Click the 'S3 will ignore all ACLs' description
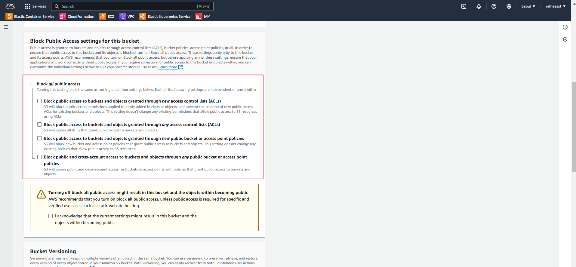This screenshot has width=576, height=267. (101, 130)
